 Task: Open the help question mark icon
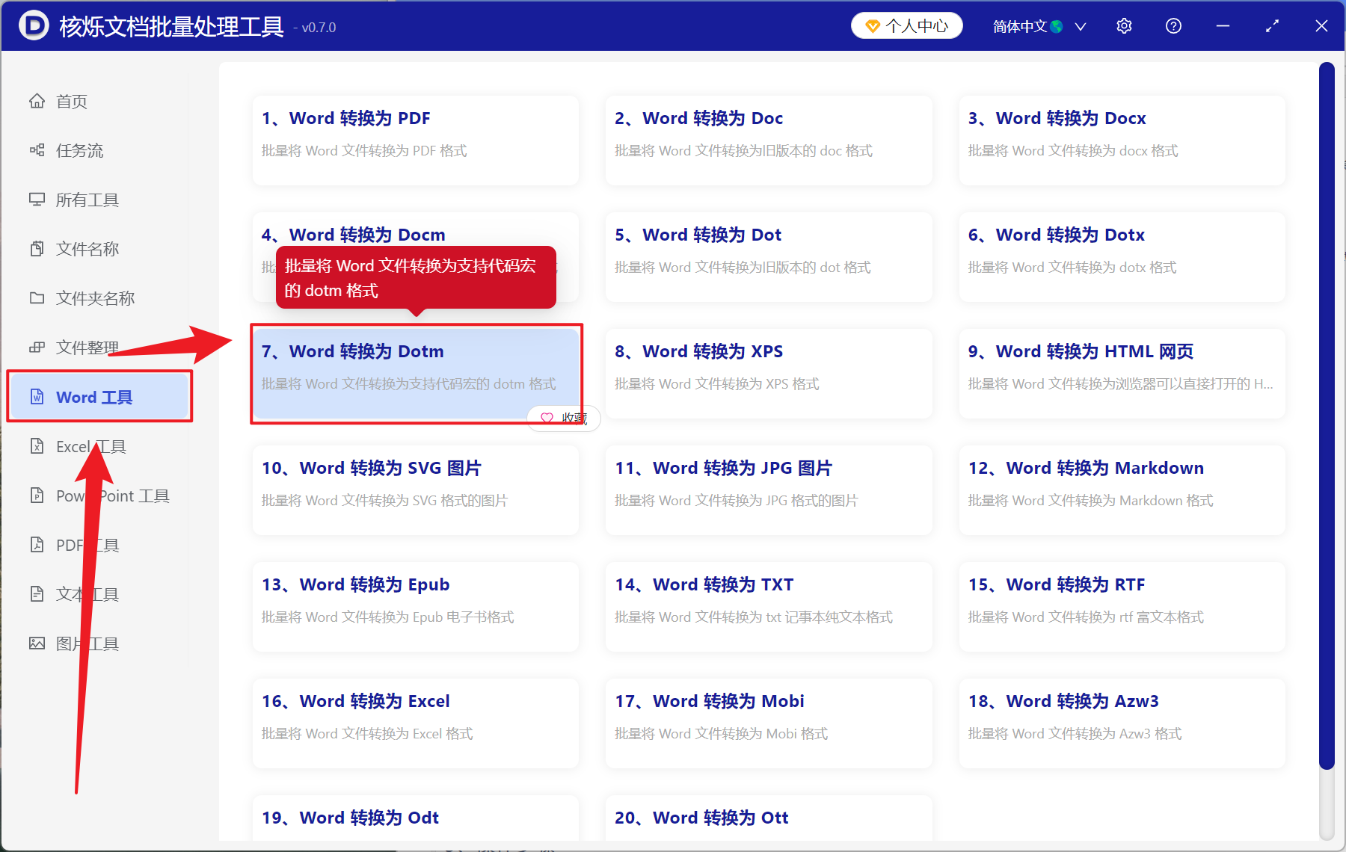[x=1173, y=26]
